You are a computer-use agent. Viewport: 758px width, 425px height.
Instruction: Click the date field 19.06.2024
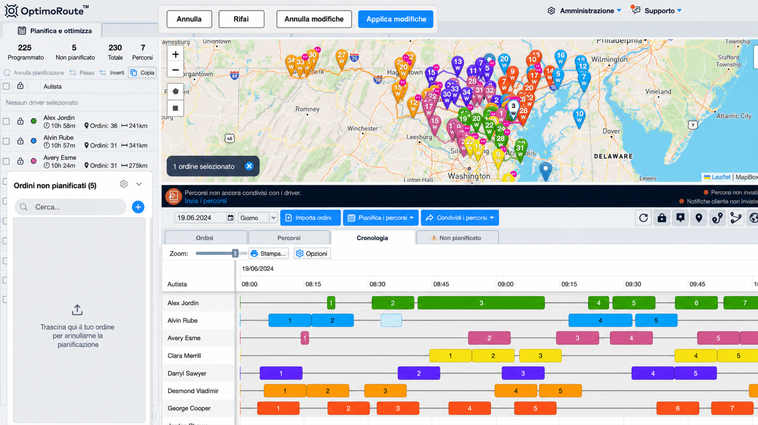pos(200,218)
